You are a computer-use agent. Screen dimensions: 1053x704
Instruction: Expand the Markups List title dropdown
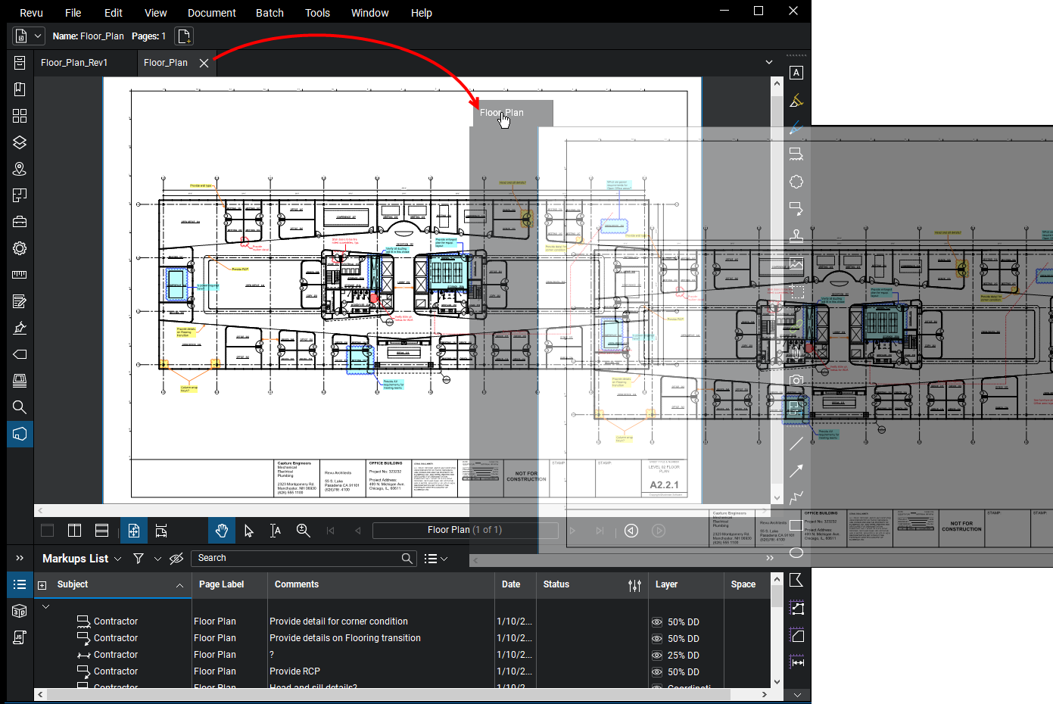117,559
